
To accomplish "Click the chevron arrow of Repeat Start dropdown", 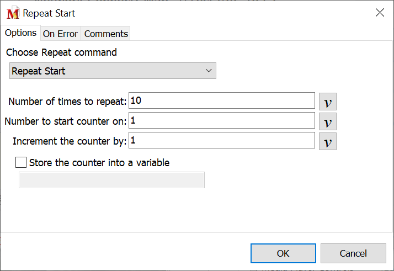I will [209, 71].
